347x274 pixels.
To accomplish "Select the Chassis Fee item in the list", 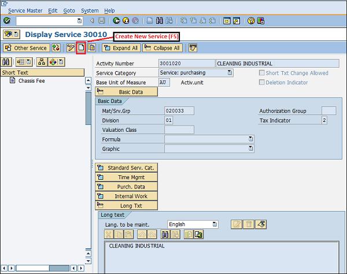I will (x=31, y=81).
